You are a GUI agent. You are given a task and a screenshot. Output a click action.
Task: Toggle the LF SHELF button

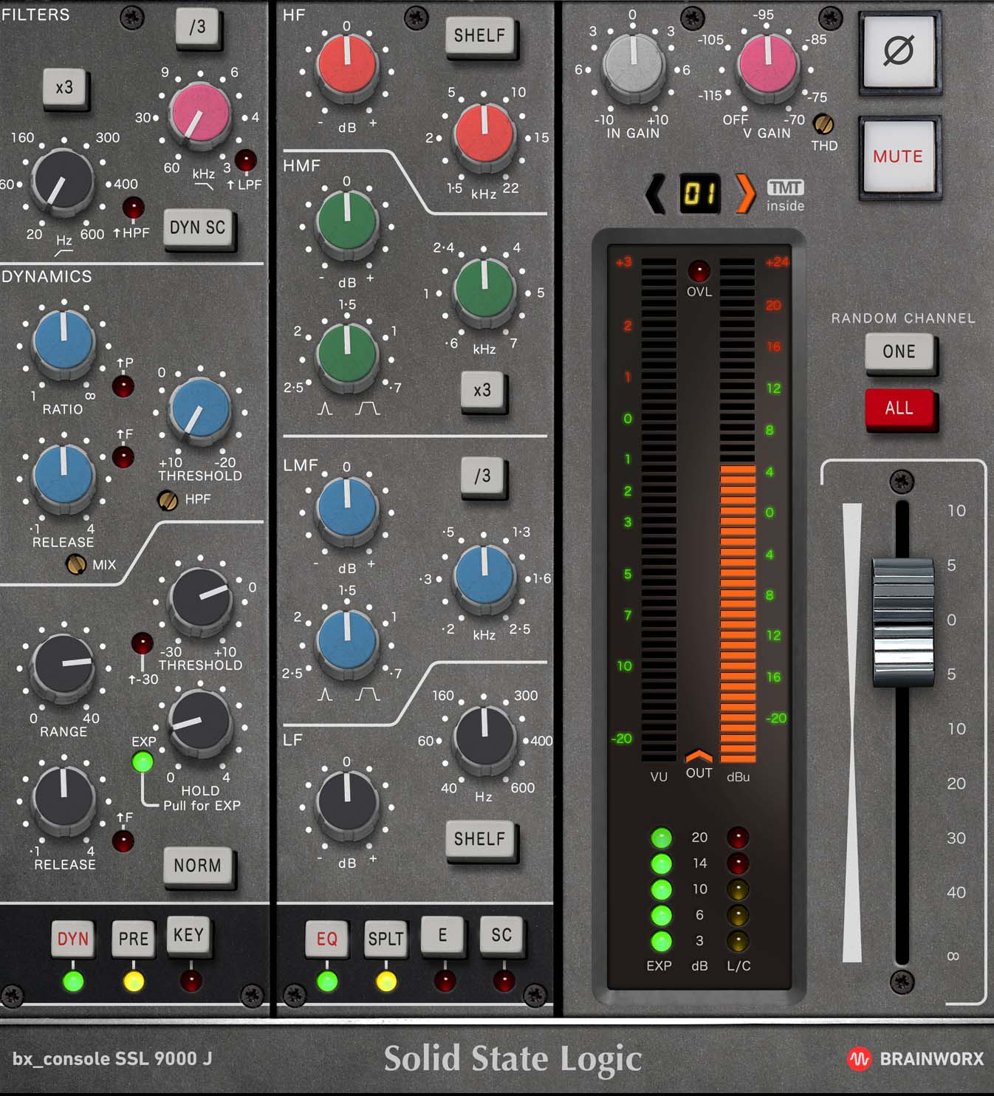[481, 839]
